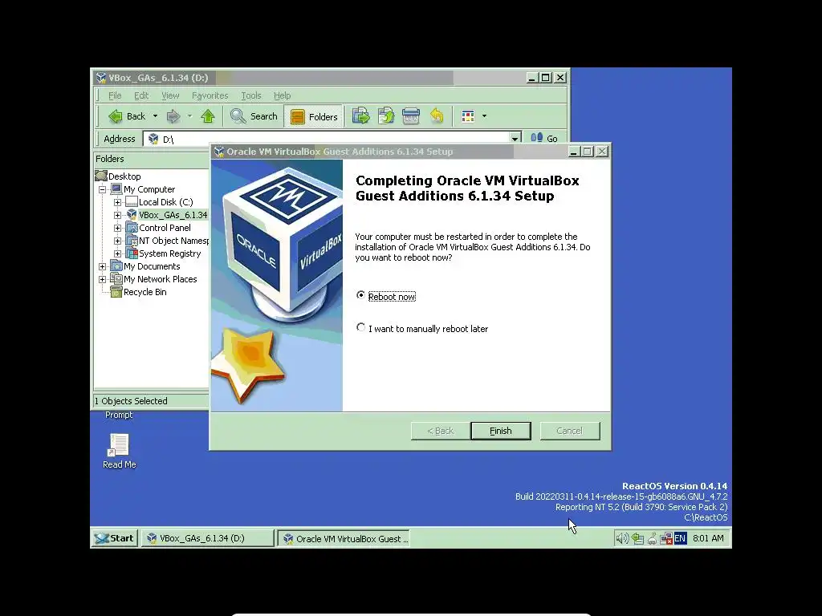Image resolution: width=822 pixels, height=616 pixels.
Task: Switch to VBox_GAs_6.1.34 (D:) taskbar item
Action: (x=207, y=538)
